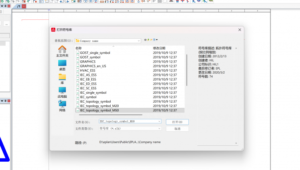Click the horizontal scrollbar under the file list

tap(111, 115)
